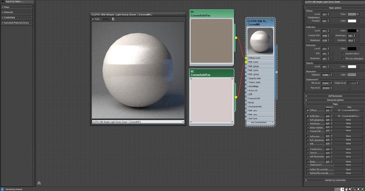Select the Zoom tool in navigation bar

[x=350, y=190]
